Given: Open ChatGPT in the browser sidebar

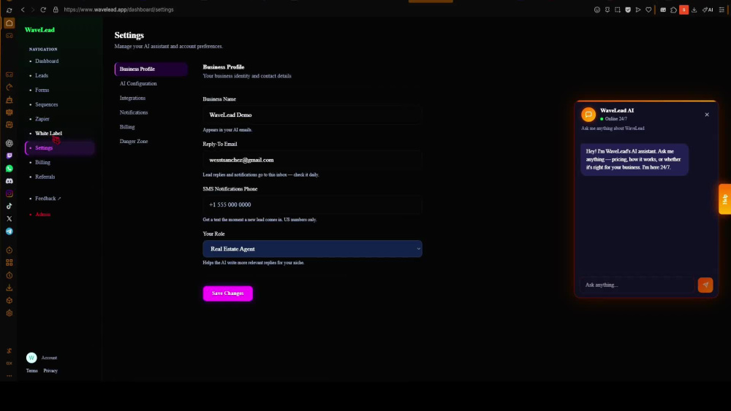Looking at the screenshot, I should pos(10,143).
